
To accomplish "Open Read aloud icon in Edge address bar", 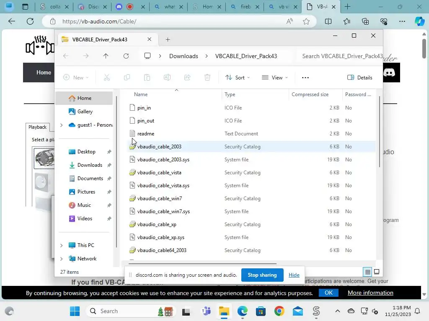I will 289,21.
